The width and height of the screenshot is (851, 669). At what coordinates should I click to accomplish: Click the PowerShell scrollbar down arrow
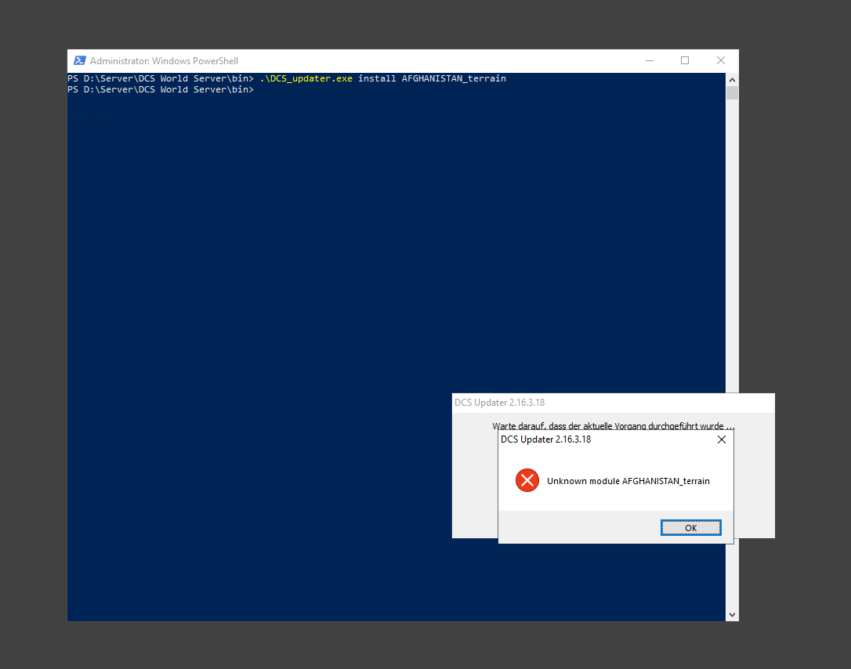(732, 615)
